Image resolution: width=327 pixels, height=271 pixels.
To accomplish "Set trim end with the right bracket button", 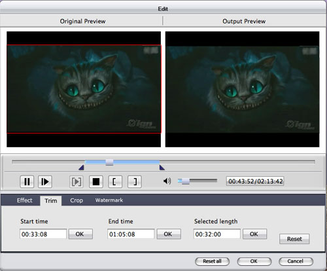I will pyautogui.click(x=135, y=181).
